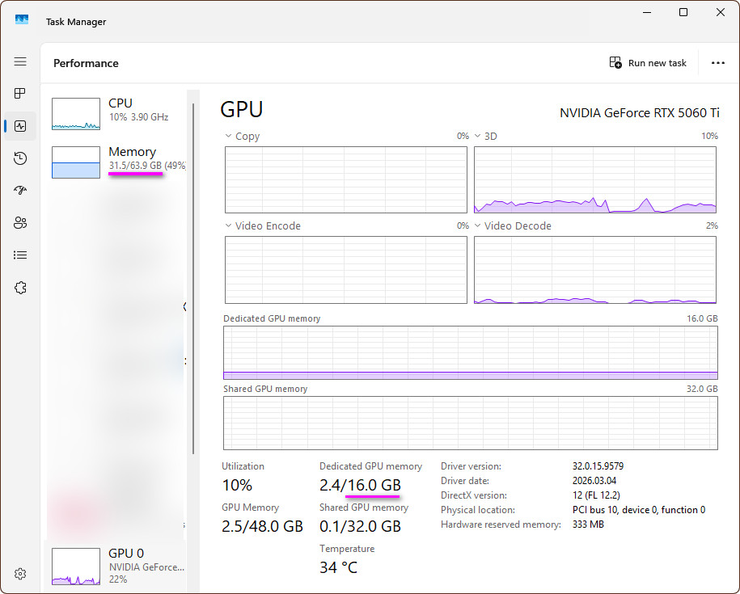Screen dimensions: 740x594
Task: Click driver date 2026.03.04
Action: tap(594, 481)
